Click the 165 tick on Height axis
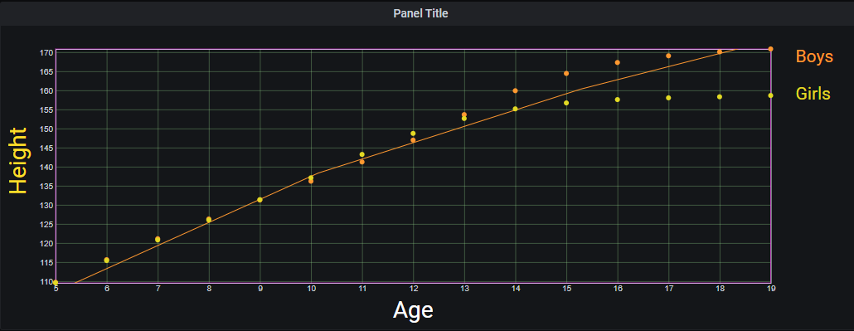This screenshot has height=331, width=854. pos(46,72)
